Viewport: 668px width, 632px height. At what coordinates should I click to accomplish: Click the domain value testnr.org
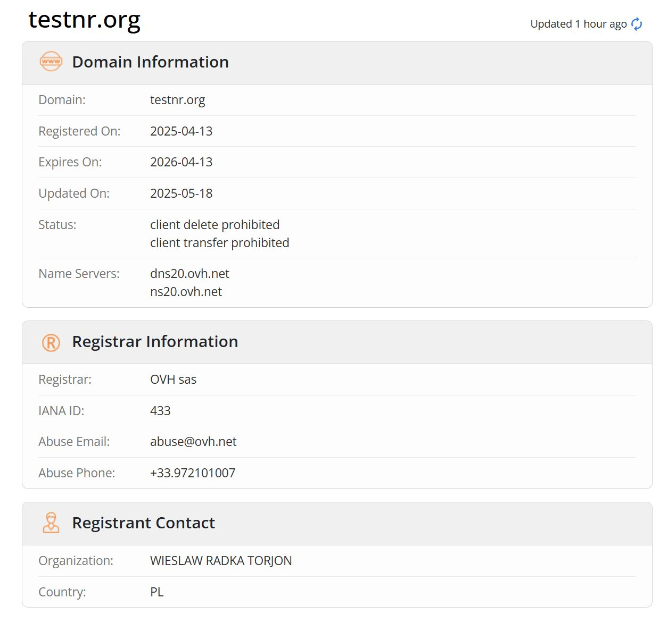click(177, 100)
